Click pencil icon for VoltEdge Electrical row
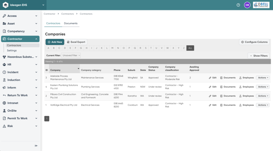 [x=210, y=105]
